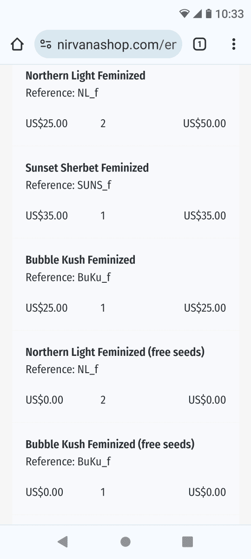The width and height of the screenshot is (251, 559).
Task: Click the Reference: SUNS_f text
Action: (x=68, y=185)
